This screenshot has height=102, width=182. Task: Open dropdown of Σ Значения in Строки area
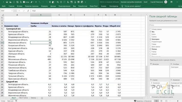167,83
